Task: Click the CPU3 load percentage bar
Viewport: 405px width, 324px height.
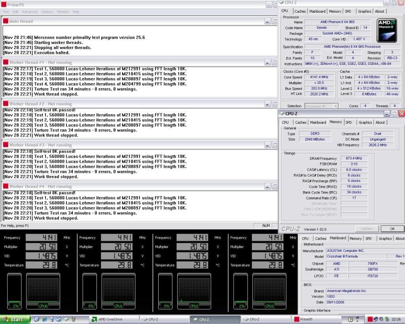Action: 240,291
